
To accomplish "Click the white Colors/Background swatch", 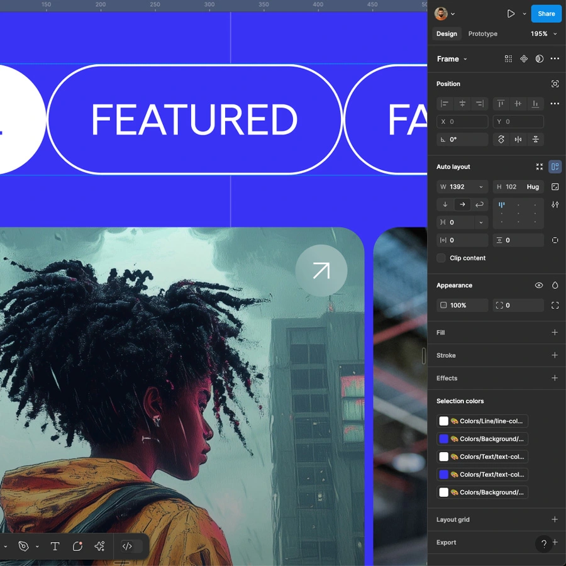I will [443, 492].
